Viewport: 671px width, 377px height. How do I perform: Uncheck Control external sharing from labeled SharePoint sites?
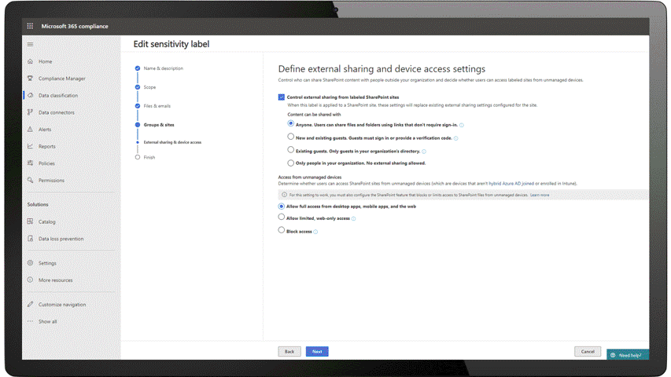tap(281, 97)
